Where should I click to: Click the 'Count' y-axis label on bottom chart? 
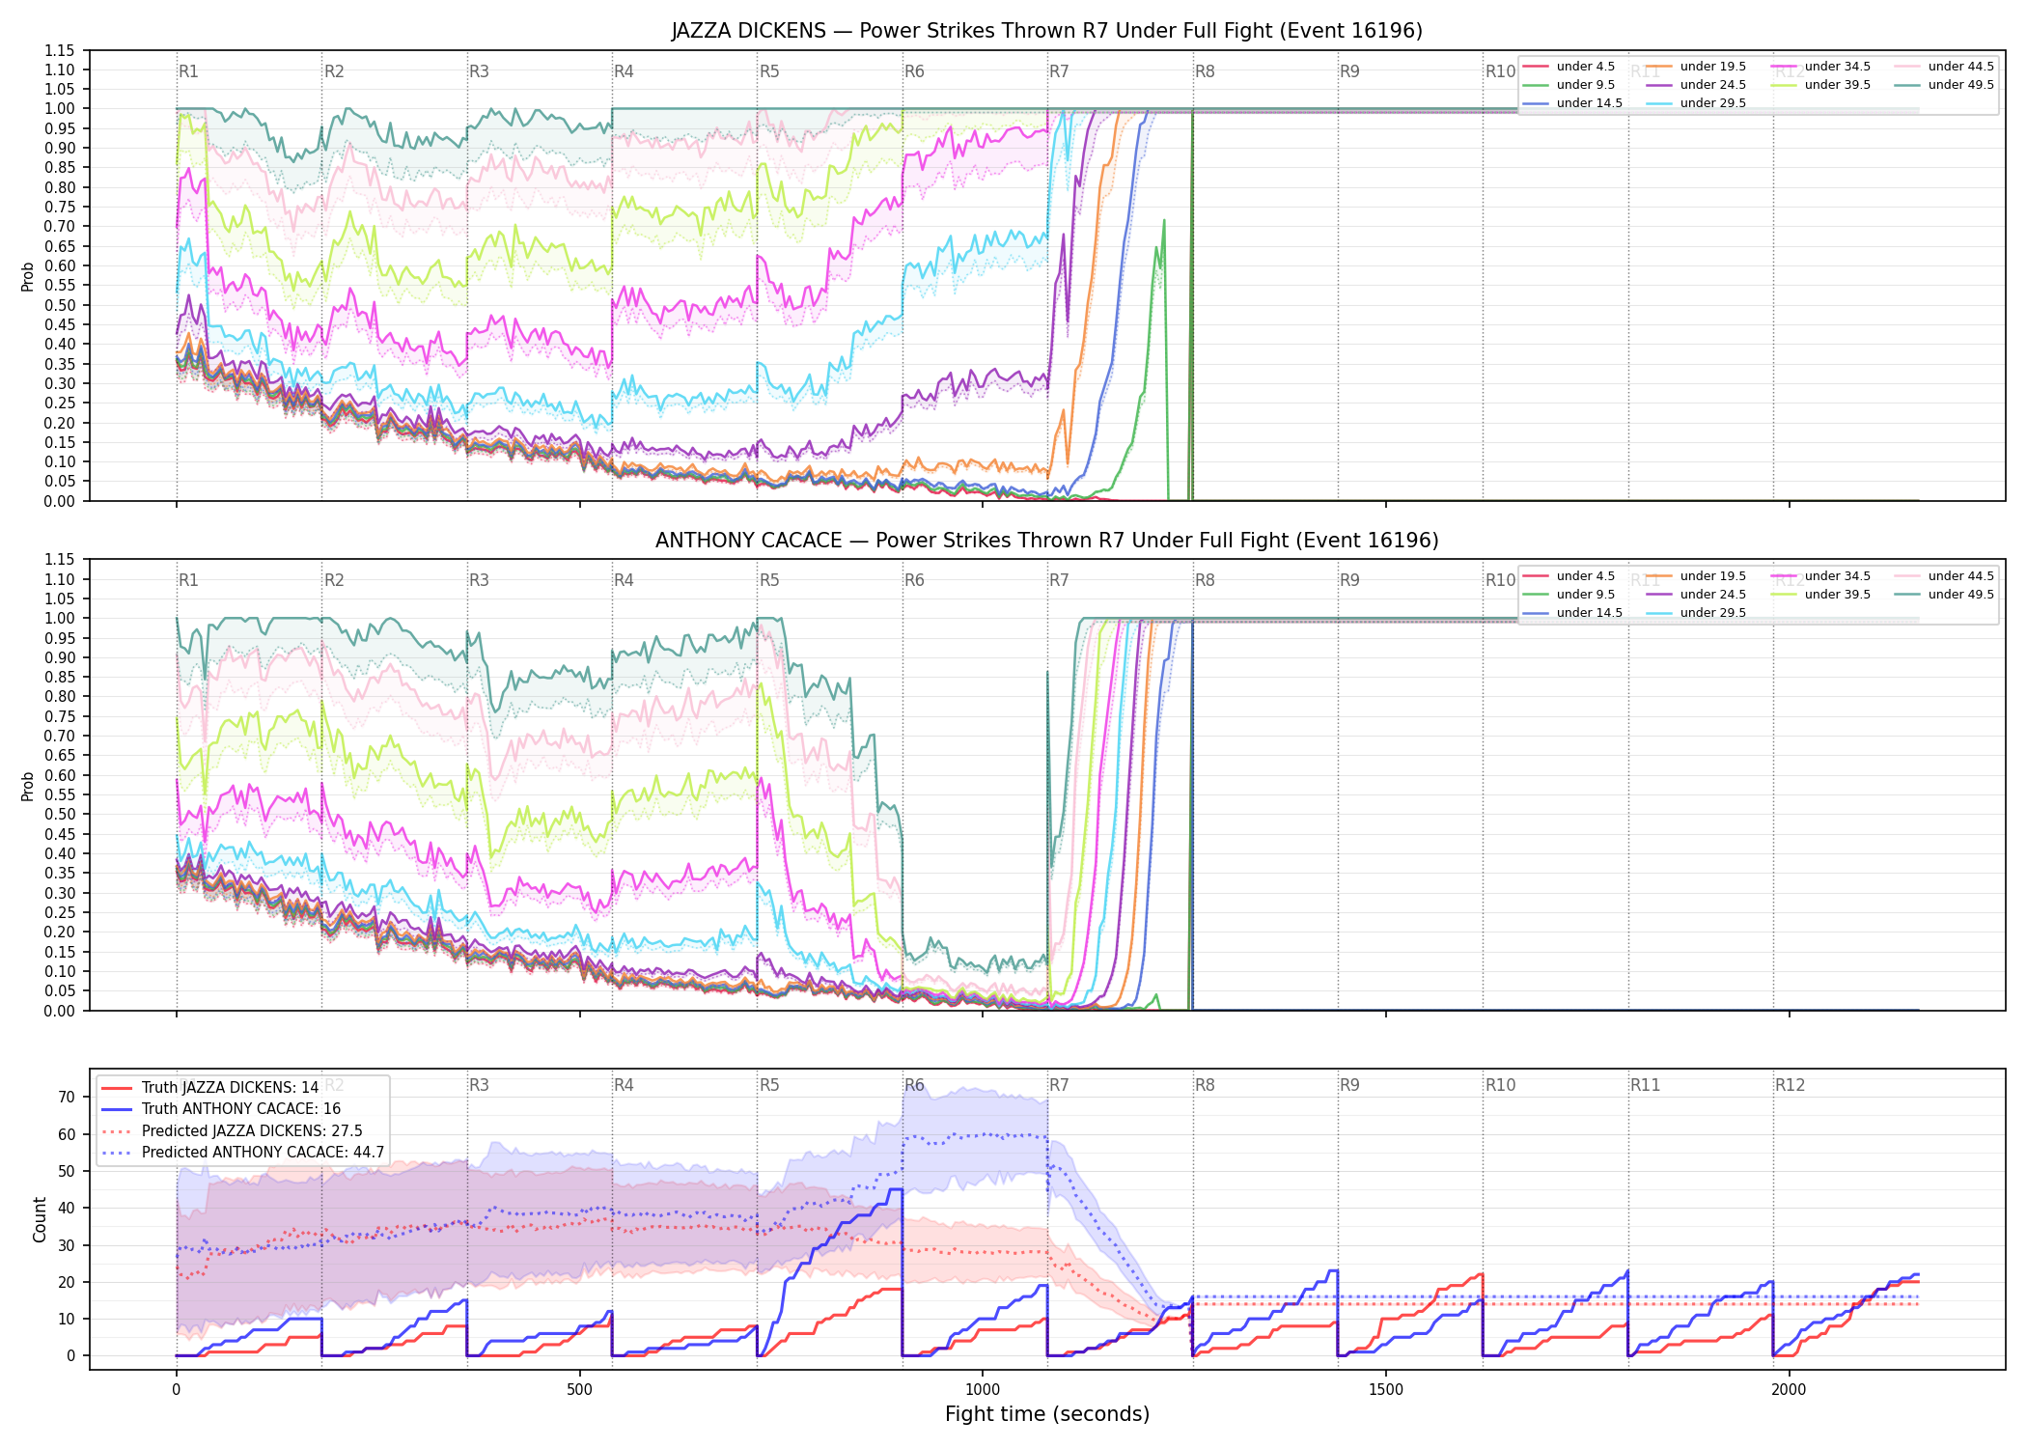click(40, 1219)
